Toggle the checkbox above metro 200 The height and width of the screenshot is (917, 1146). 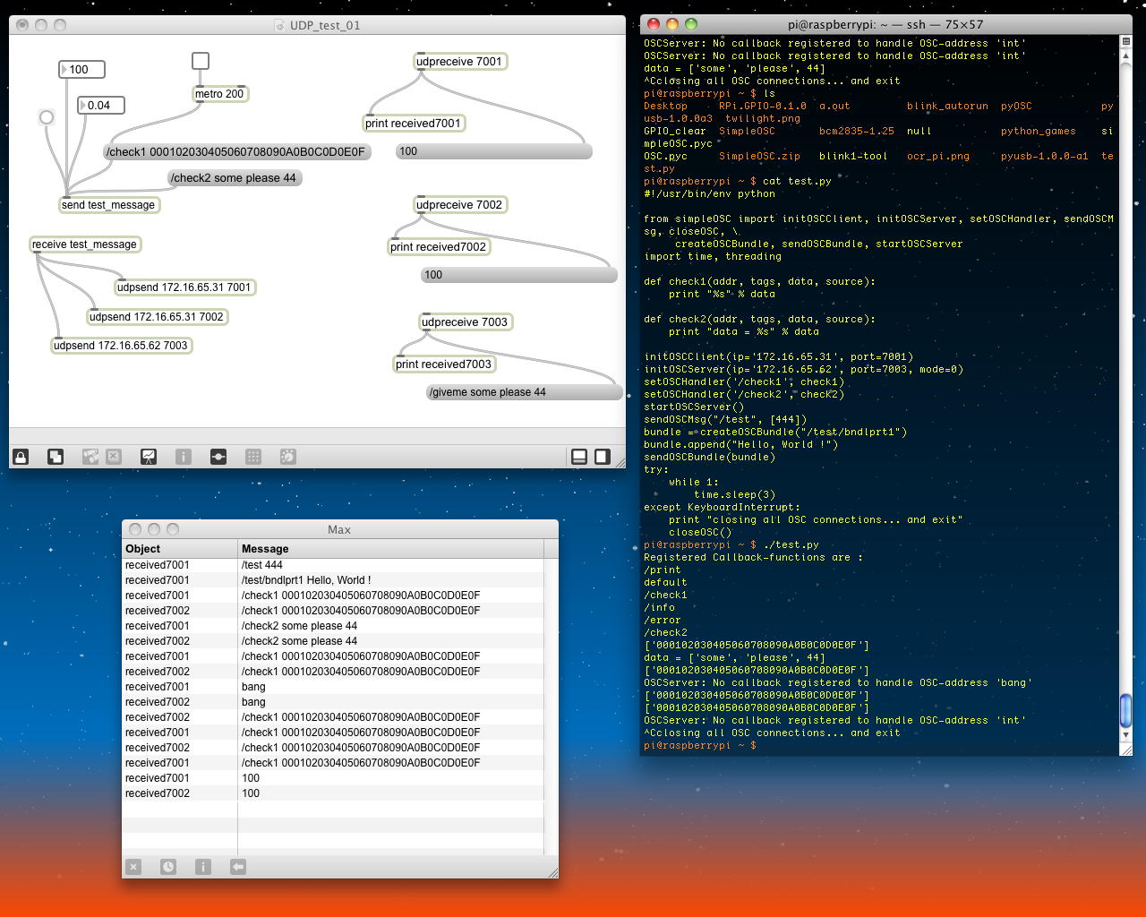coord(201,61)
